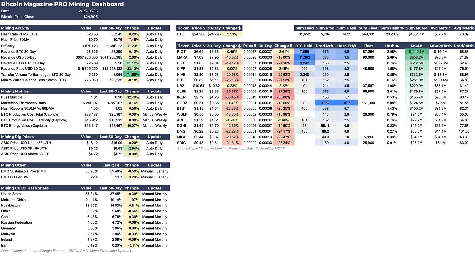This screenshot has width=475, height=256.
Task: Select the MARA BTC Held value 11,392
Action: pos(305,57)
